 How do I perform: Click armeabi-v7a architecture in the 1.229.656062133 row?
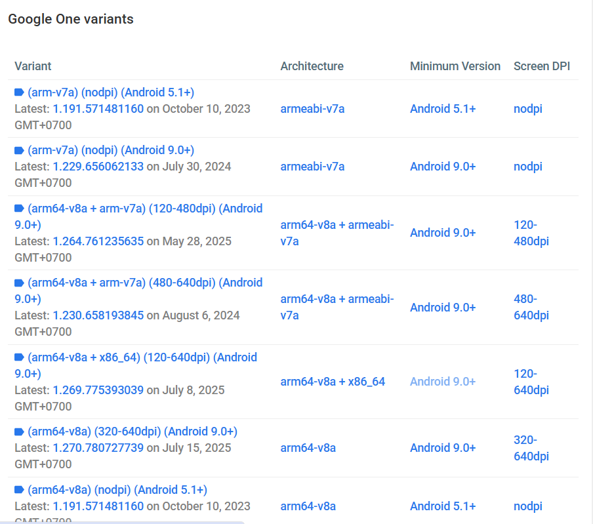click(x=312, y=167)
